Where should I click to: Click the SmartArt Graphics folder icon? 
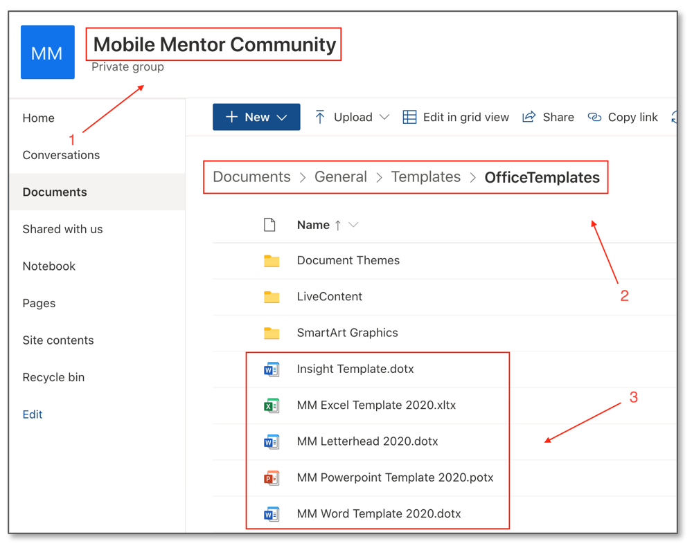tap(272, 333)
